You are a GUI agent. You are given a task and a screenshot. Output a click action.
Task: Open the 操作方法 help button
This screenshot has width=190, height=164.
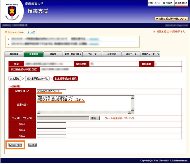[168, 3]
